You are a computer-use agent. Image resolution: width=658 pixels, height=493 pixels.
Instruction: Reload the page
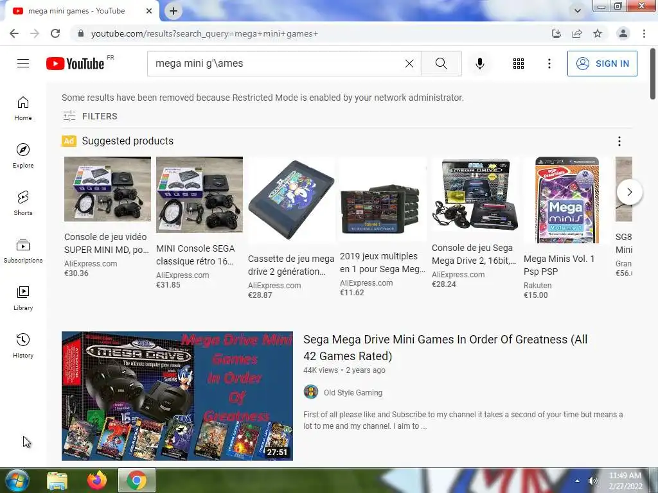[x=55, y=33]
